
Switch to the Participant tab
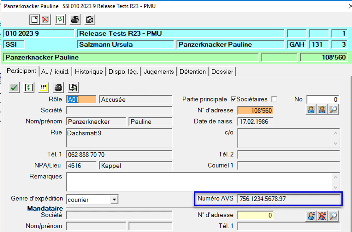pyautogui.click(x=21, y=71)
